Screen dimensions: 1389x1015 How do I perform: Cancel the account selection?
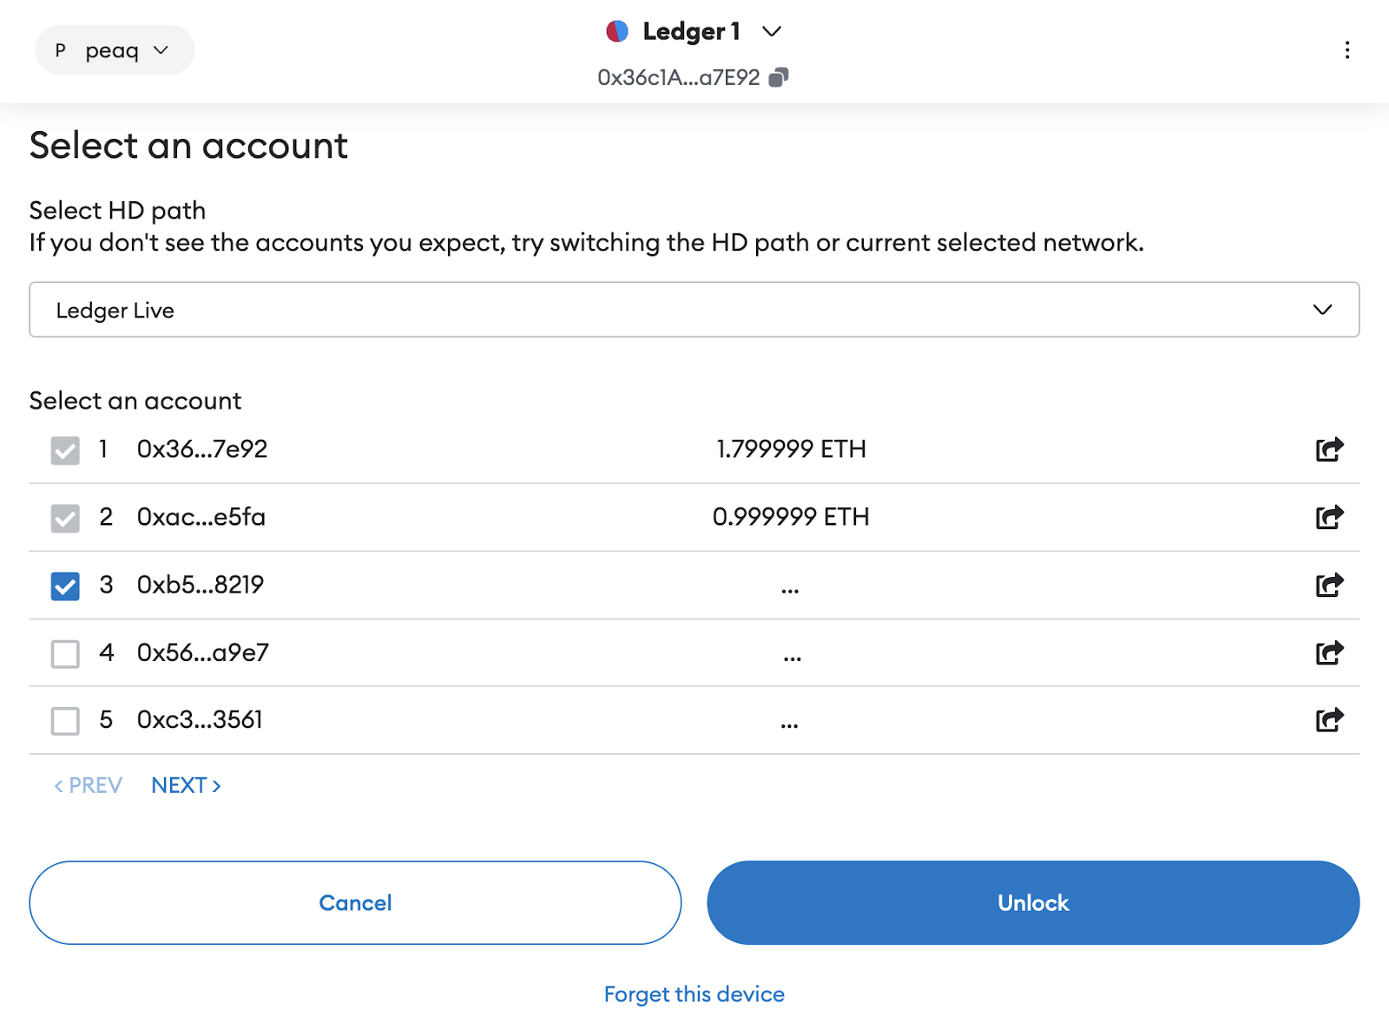(354, 902)
